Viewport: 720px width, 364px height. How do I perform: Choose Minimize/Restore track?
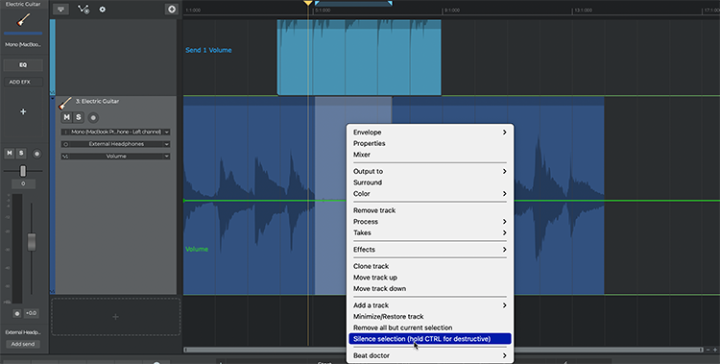[x=430, y=317]
